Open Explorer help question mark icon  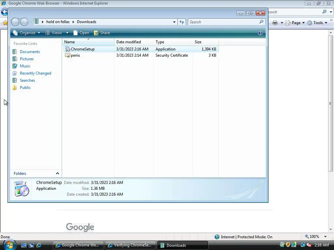(260, 33)
